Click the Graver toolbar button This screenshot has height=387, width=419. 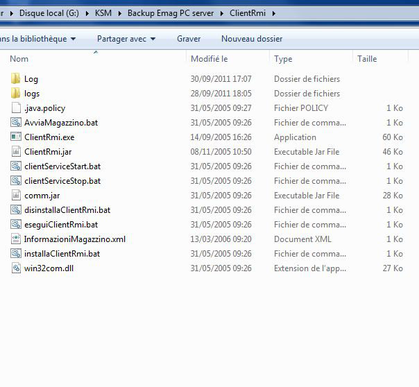click(189, 39)
